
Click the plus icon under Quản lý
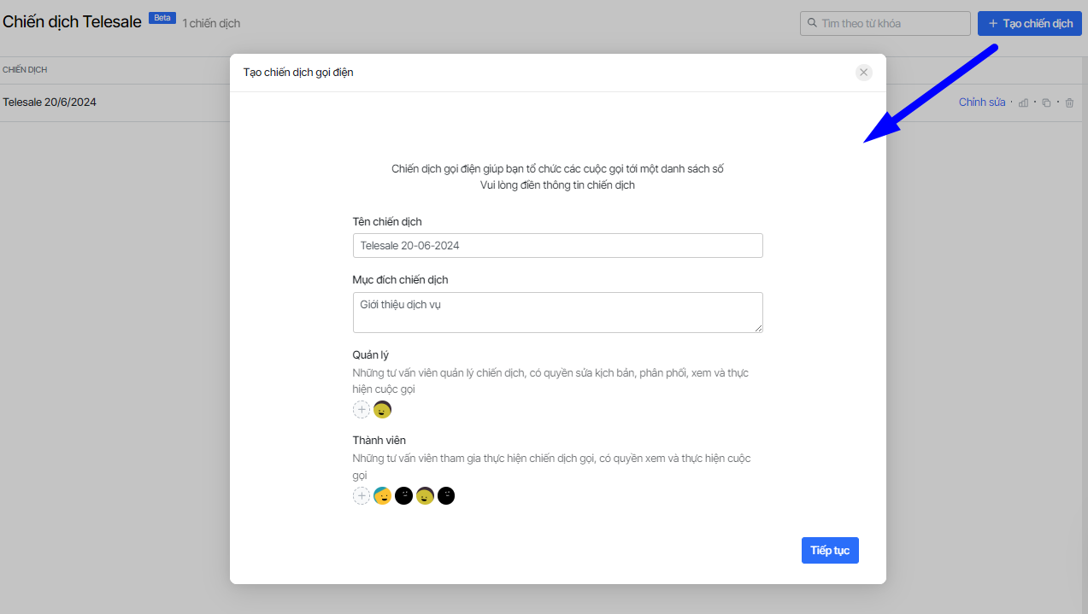(362, 410)
